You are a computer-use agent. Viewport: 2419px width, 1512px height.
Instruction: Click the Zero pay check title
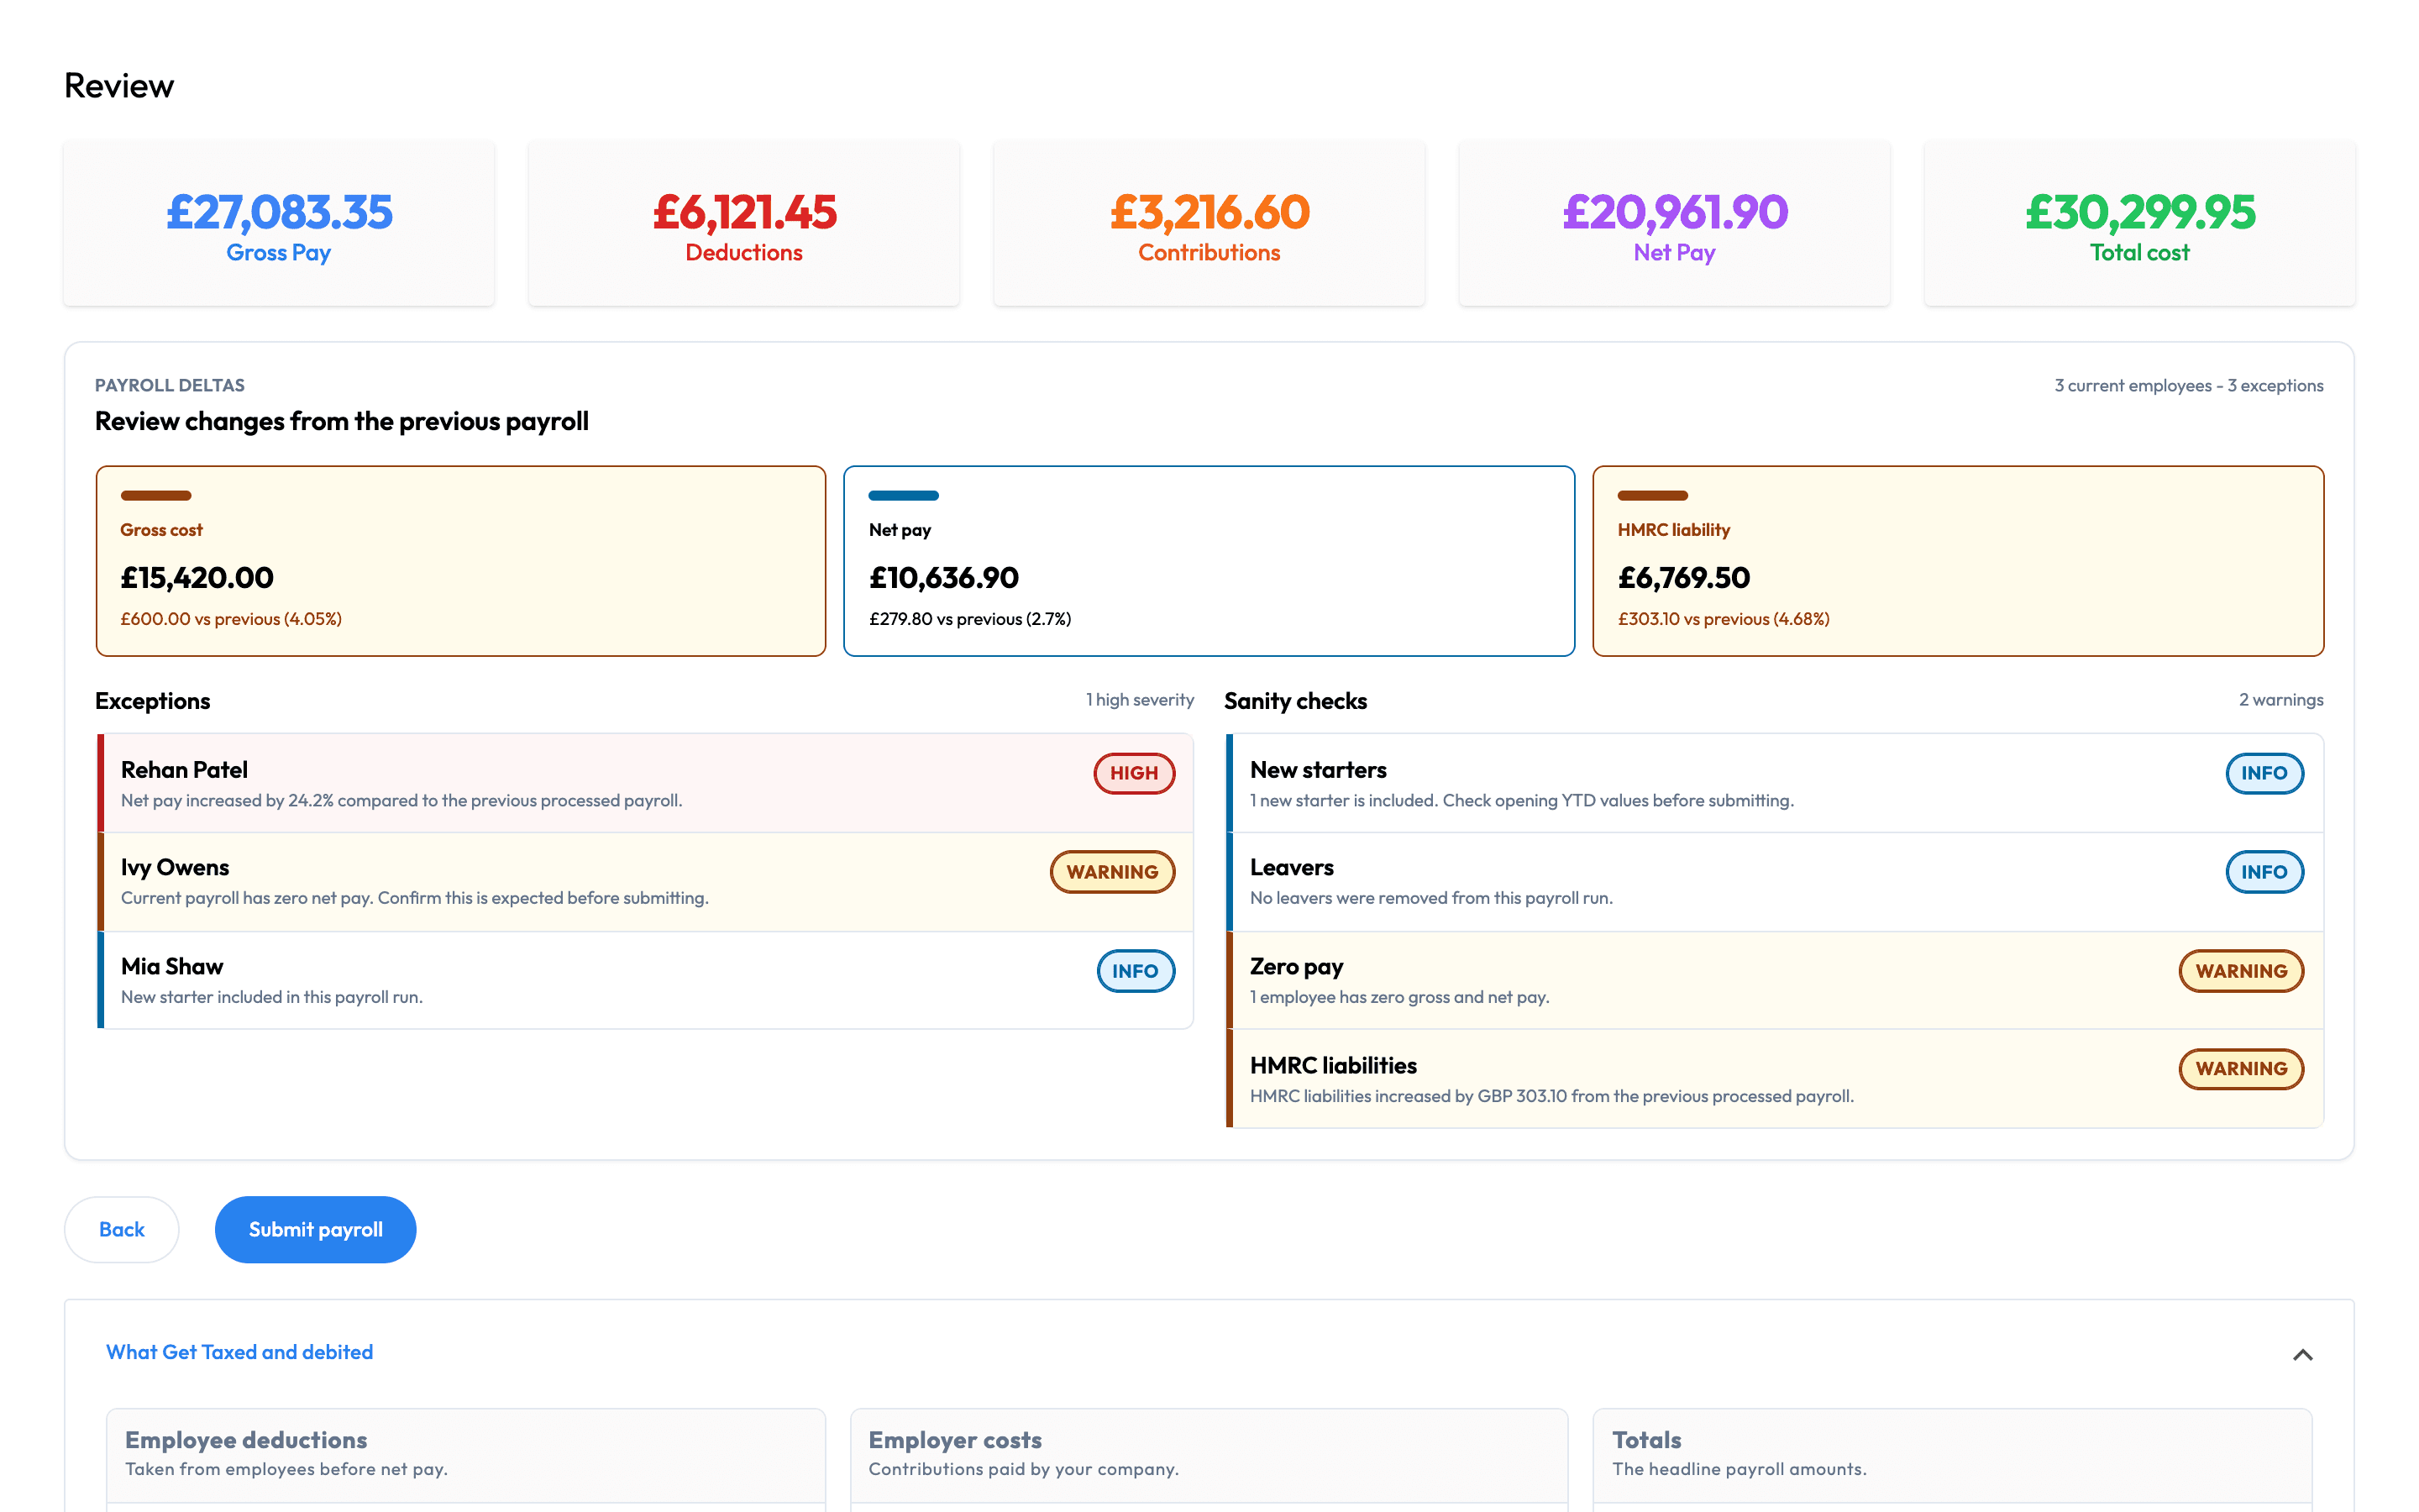click(x=1295, y=967)
